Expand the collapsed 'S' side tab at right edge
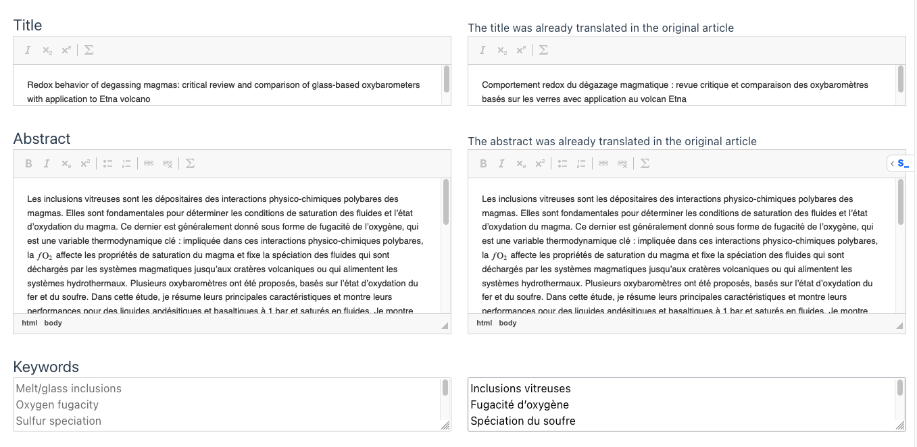917x447 pixels. click(899, 163)
